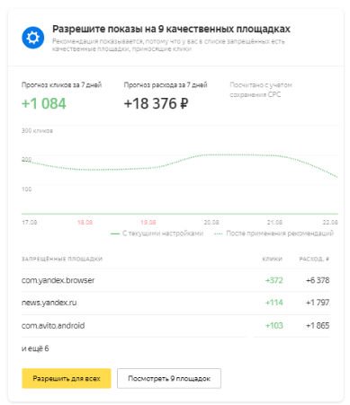Viewport: 350px width, 405px height.
Task: Select the com.avito.android row
Action: coord(175,325)
